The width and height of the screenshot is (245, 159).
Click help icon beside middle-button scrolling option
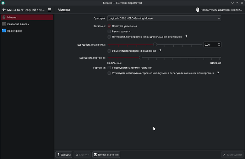point(218,73)
